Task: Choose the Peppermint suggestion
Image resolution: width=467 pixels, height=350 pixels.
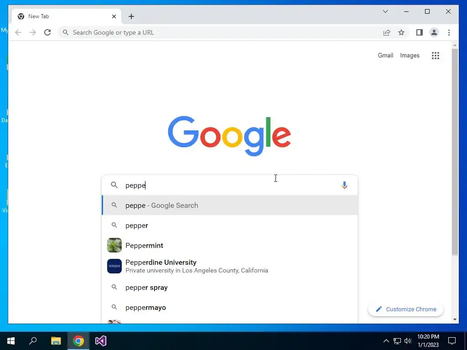Action: (x=230, y=245)
